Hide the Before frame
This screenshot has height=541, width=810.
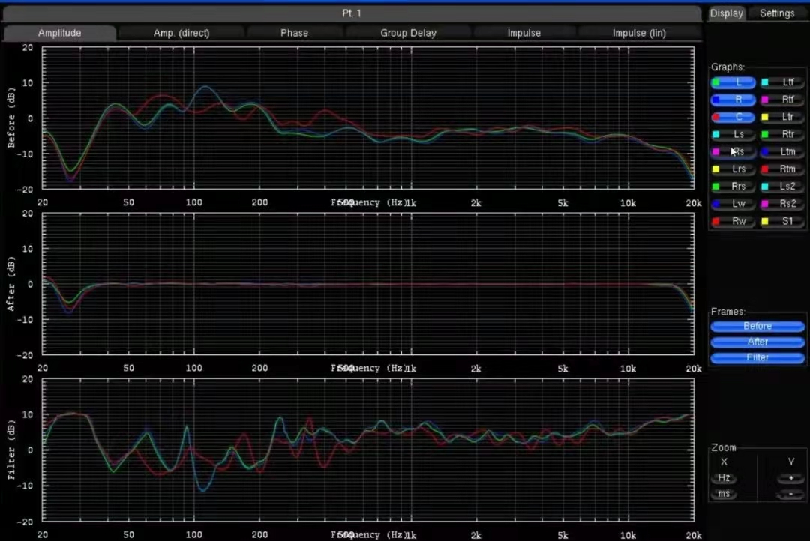click(757, 327)
